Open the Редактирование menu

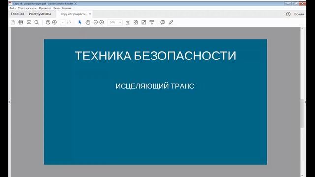coord(28,8)
